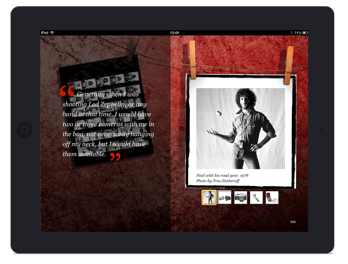Tap the Led Zeppelin quote text
348x264 pixels.
pos(108,124)
